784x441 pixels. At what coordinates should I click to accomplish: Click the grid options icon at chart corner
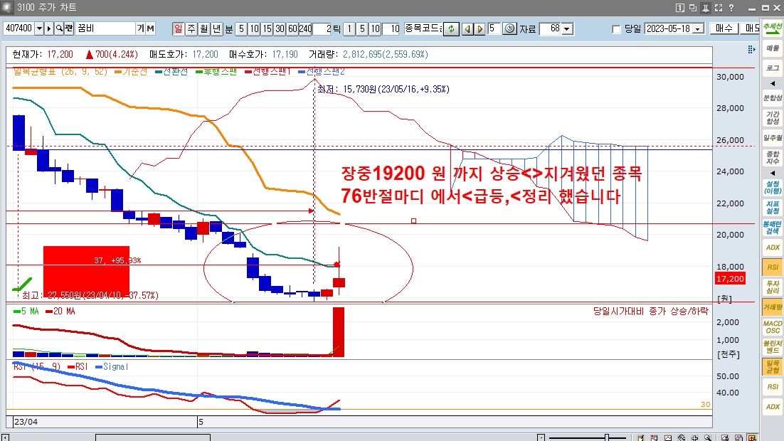[x=751, y=50]
